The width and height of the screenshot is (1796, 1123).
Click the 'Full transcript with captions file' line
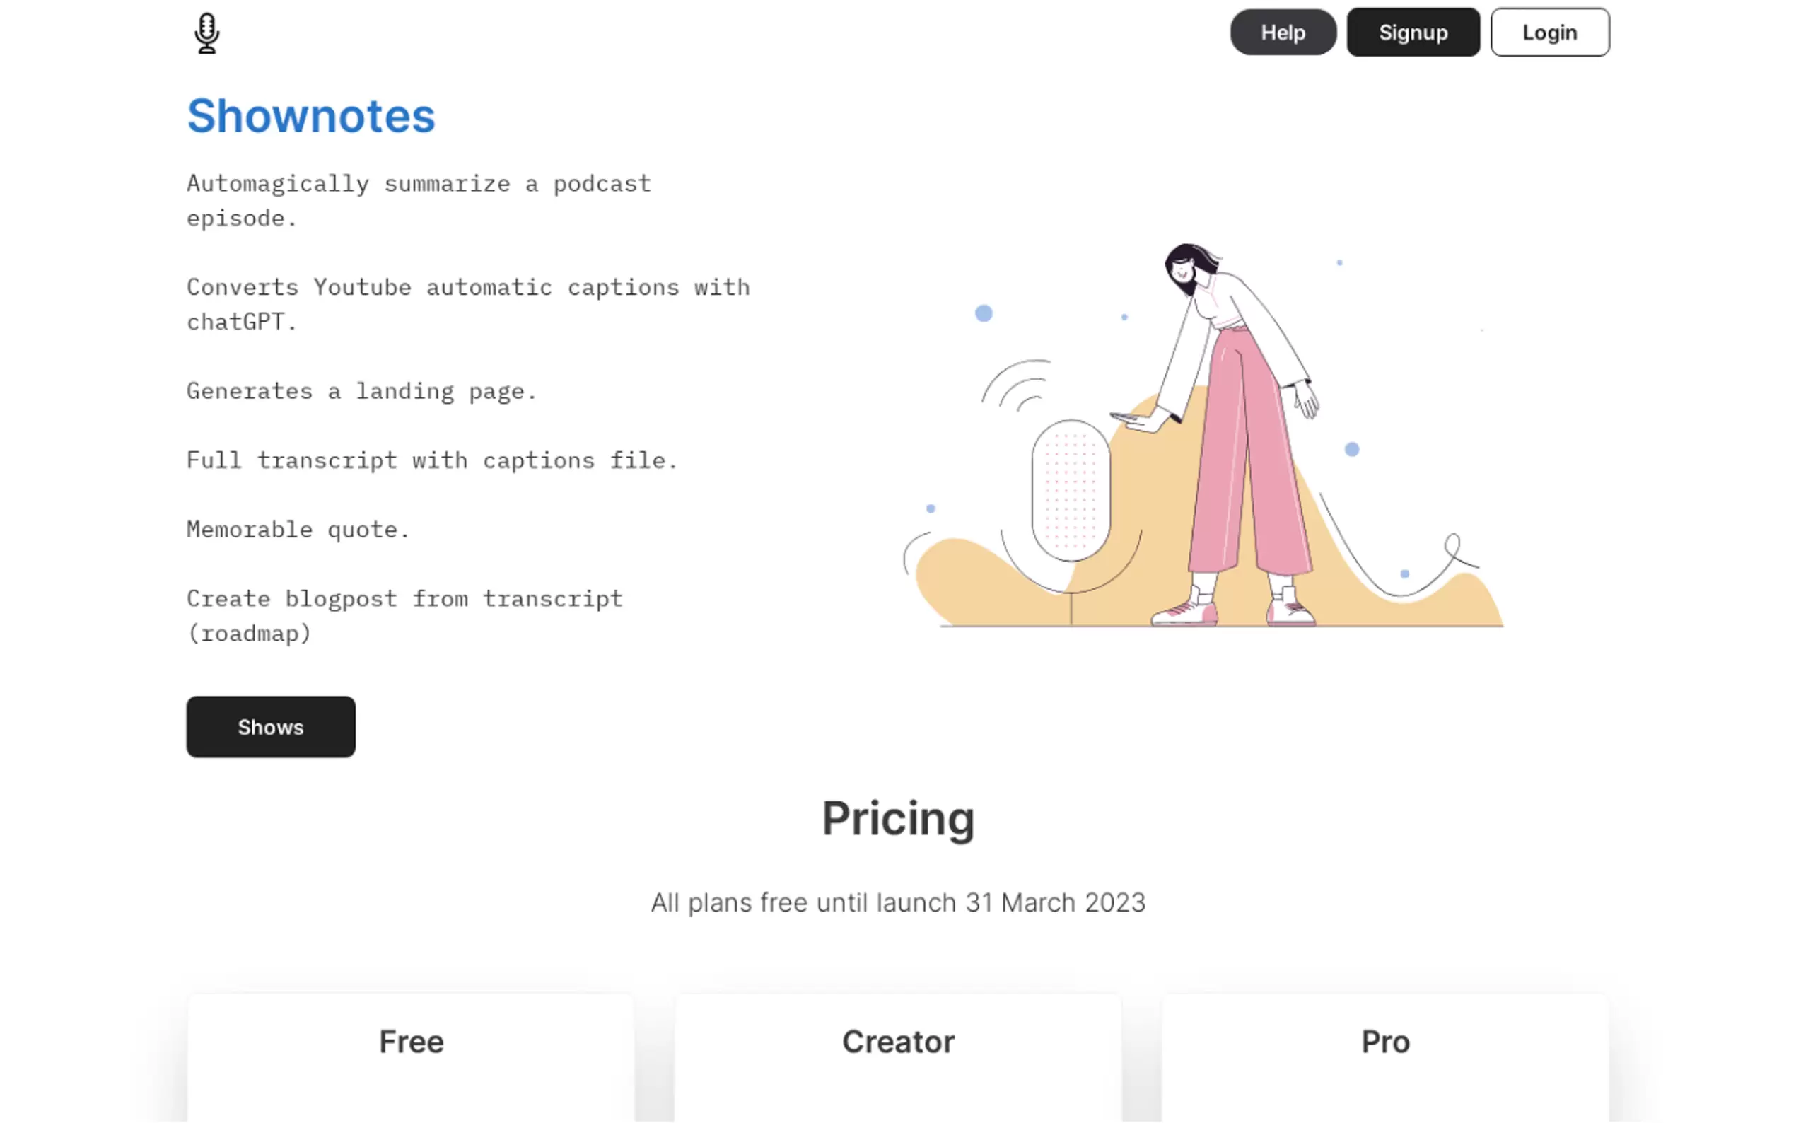(x=431, y=460)
